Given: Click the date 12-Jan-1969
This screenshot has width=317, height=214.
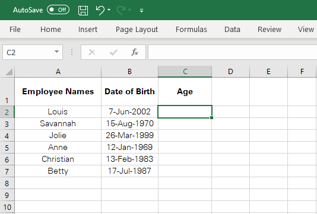Looking at the screenshot, I should [x=129, y=148].
